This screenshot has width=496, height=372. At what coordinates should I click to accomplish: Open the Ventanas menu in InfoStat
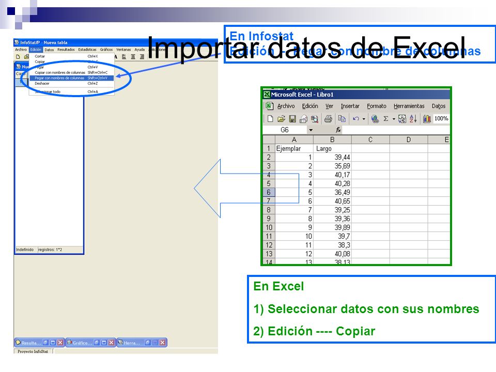coord(123,50)
